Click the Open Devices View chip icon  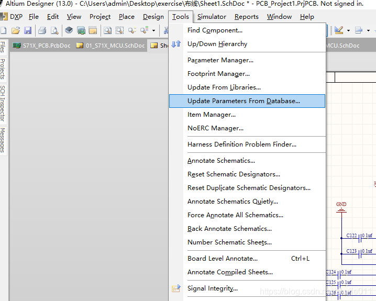click(69, 30)
